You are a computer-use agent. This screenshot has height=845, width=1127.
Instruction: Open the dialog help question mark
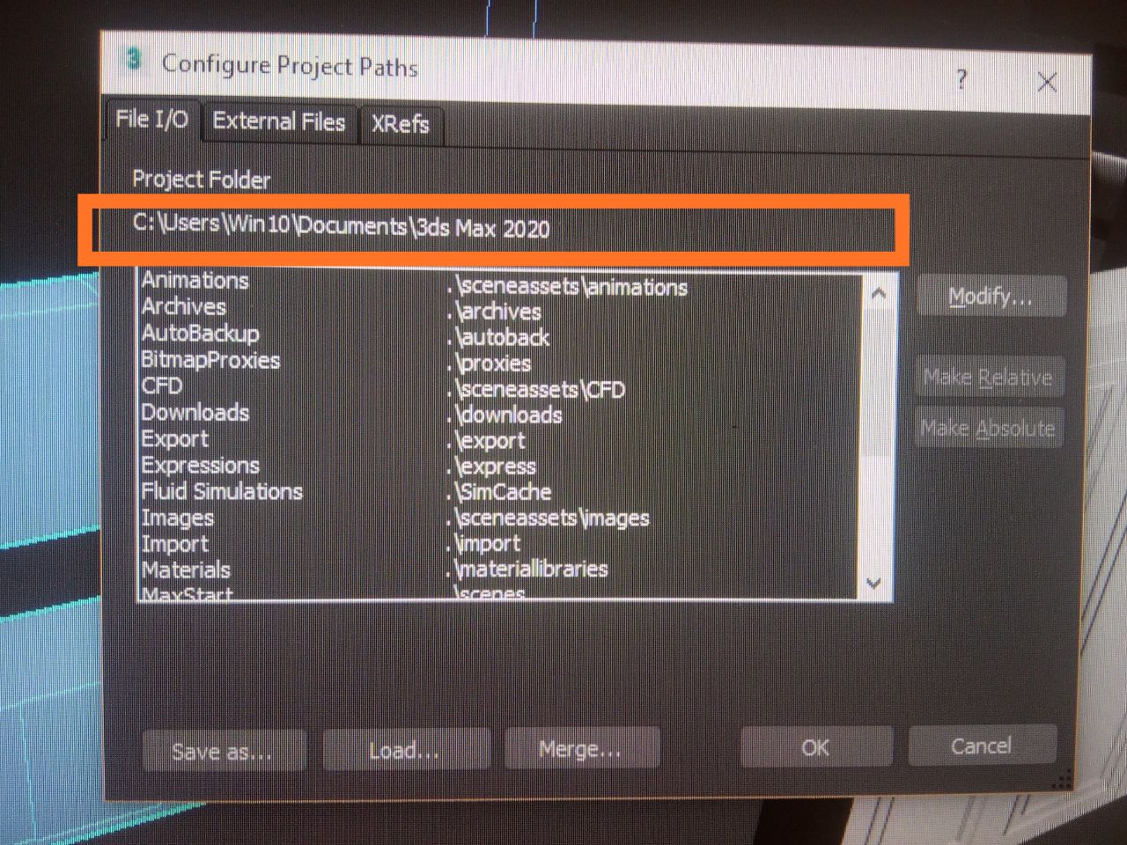click(961, 80)
